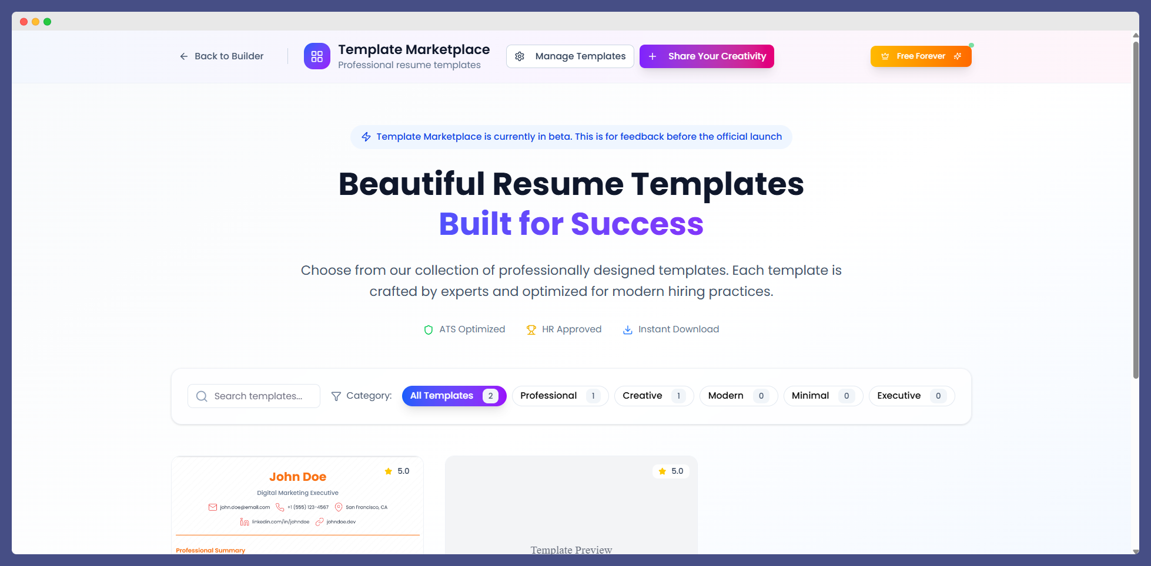The height and width of the screenshot is (566, 1151).
Task: Enable the Minimal category filter
Action: tap(822, 396)
